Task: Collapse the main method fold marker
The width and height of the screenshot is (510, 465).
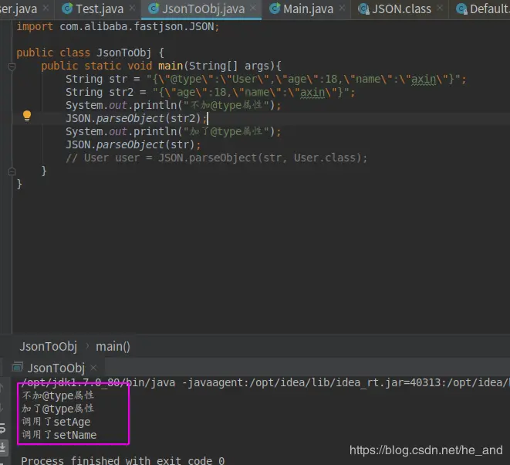Action: tap(12, 67)
